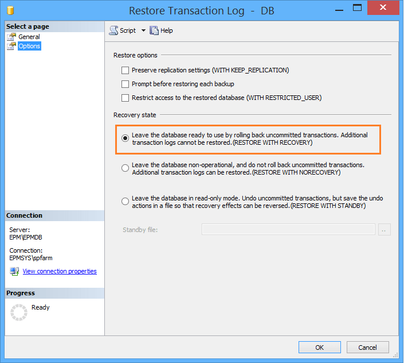Click the database icon in title bar
404x363 pixels.
(10, 10)
